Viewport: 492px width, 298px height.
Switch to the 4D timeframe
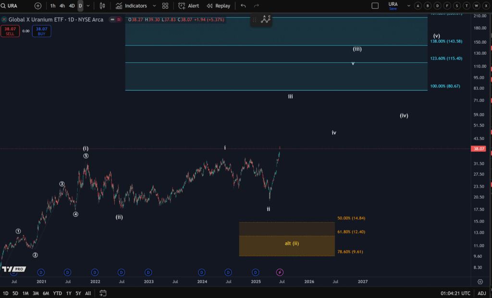[72, 6]
